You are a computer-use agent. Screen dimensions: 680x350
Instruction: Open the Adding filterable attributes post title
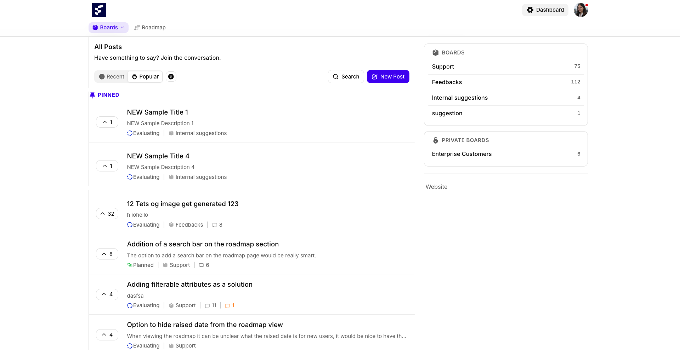tap(190, 285)
